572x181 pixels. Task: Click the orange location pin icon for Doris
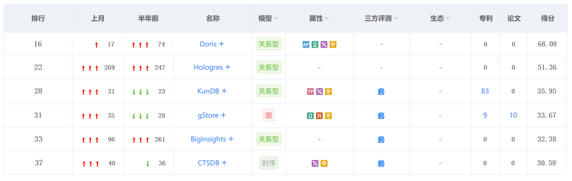[333, 44]
